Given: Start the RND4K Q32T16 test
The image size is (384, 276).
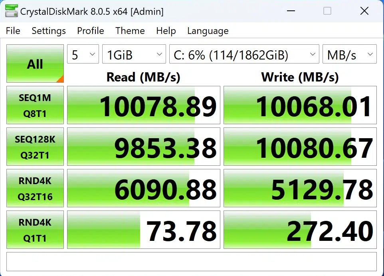Looking at the screenshot, I should pyautogui.click(x=35, y=188).
